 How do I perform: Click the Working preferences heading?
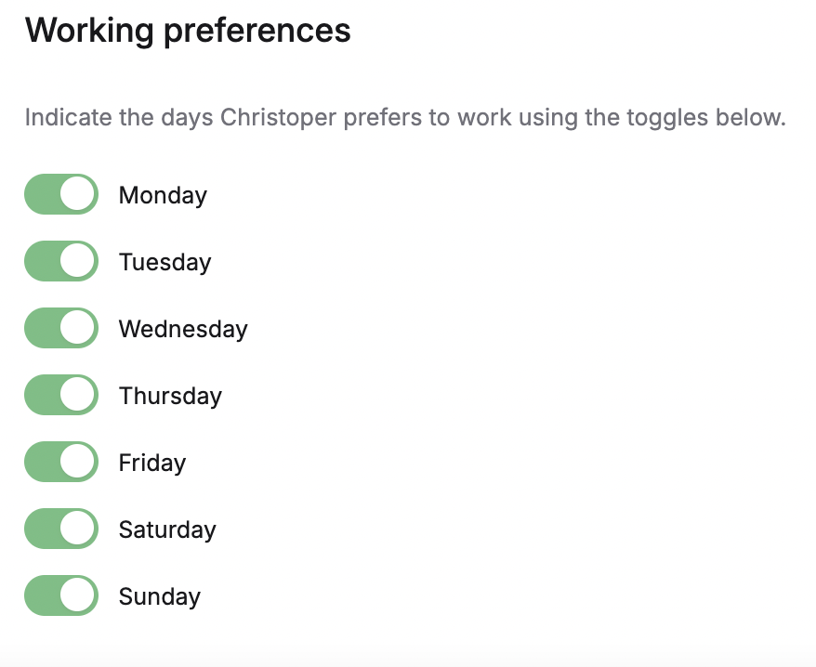189,31
